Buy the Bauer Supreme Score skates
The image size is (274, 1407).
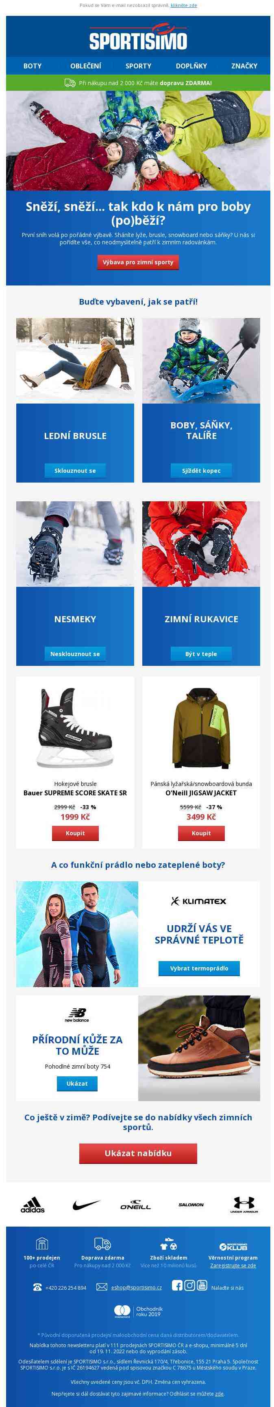tap(75, 833)
